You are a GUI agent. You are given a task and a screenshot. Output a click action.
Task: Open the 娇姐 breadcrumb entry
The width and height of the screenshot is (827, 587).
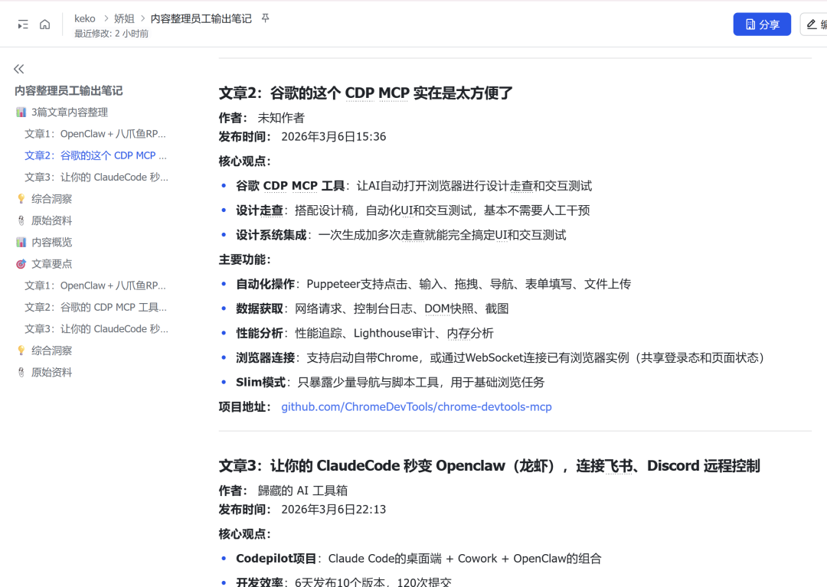tap(123, 18)
